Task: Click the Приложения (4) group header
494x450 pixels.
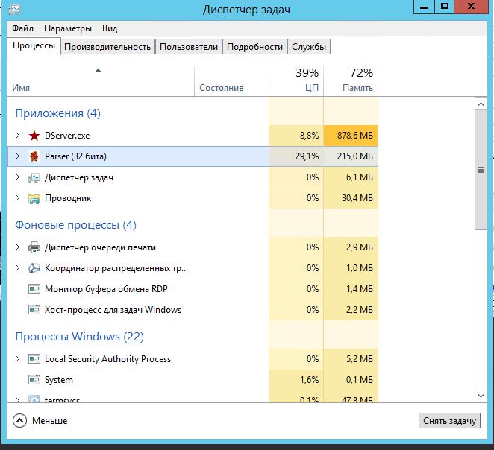Action: [x=57, y=113]
